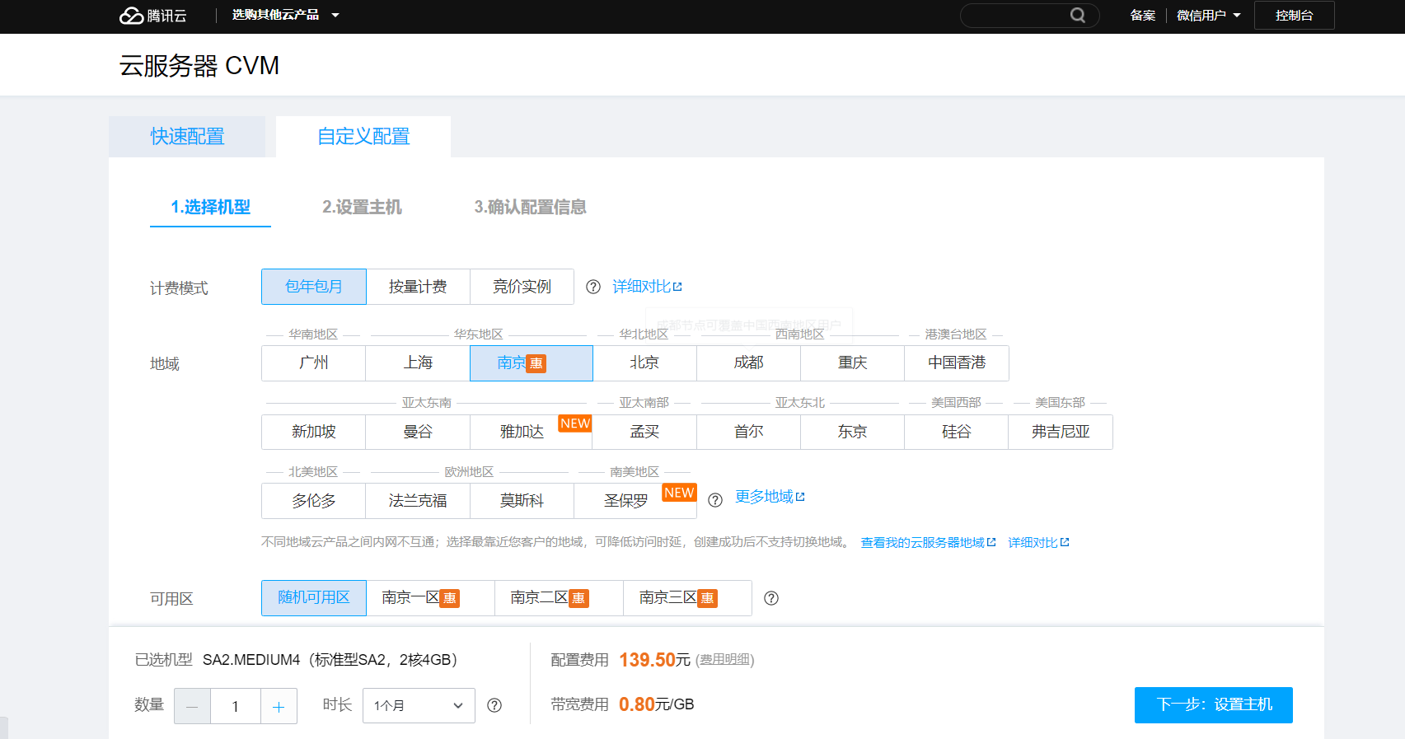Open 详细对比 link beside billing mode

(647, 287)
